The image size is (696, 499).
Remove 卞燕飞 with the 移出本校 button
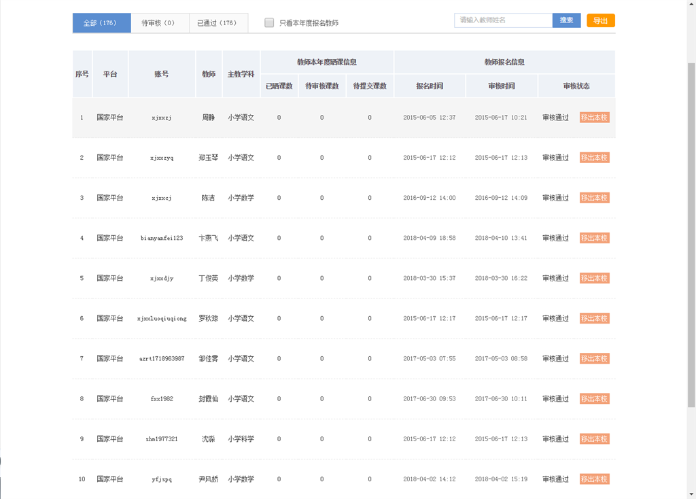tap(594, 238)
